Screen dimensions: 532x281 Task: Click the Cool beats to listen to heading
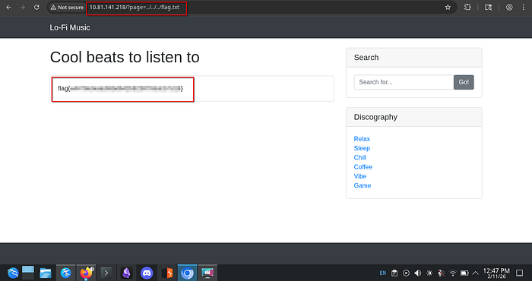coord(125,57)
